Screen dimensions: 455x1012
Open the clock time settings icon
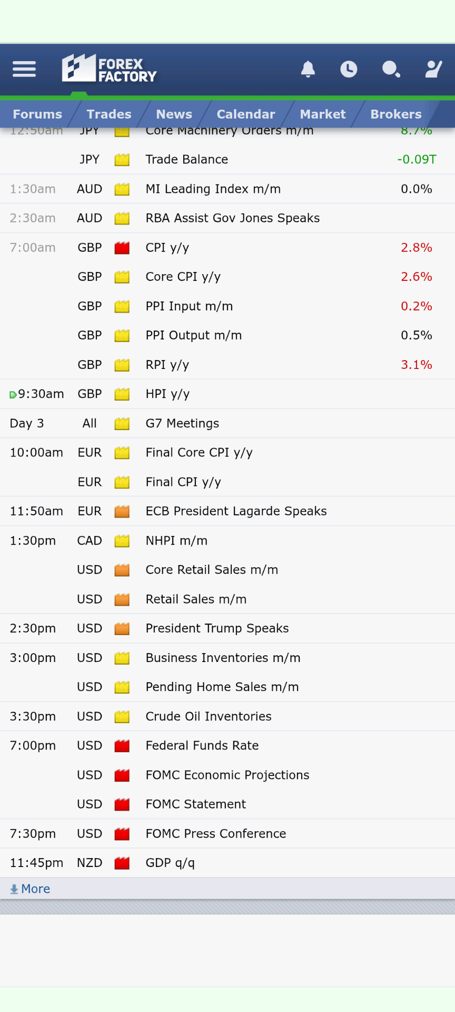tap(349, 69)
